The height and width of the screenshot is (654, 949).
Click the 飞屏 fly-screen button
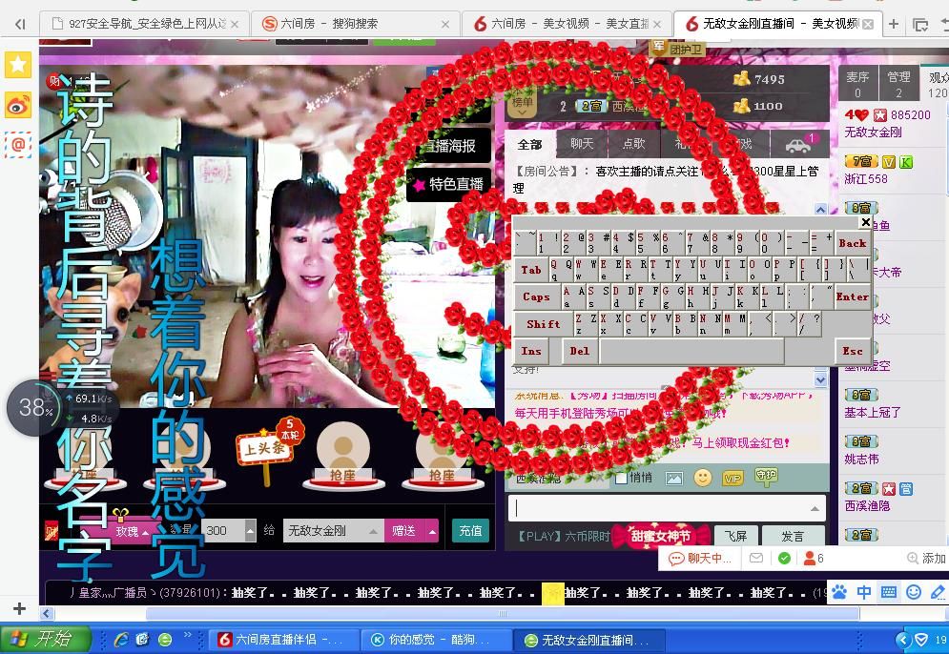point(734,536)
